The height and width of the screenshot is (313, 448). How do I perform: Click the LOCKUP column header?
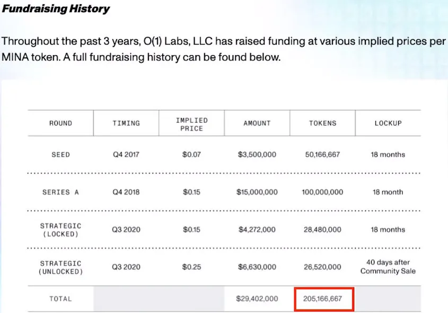click(x=388, y=123)
